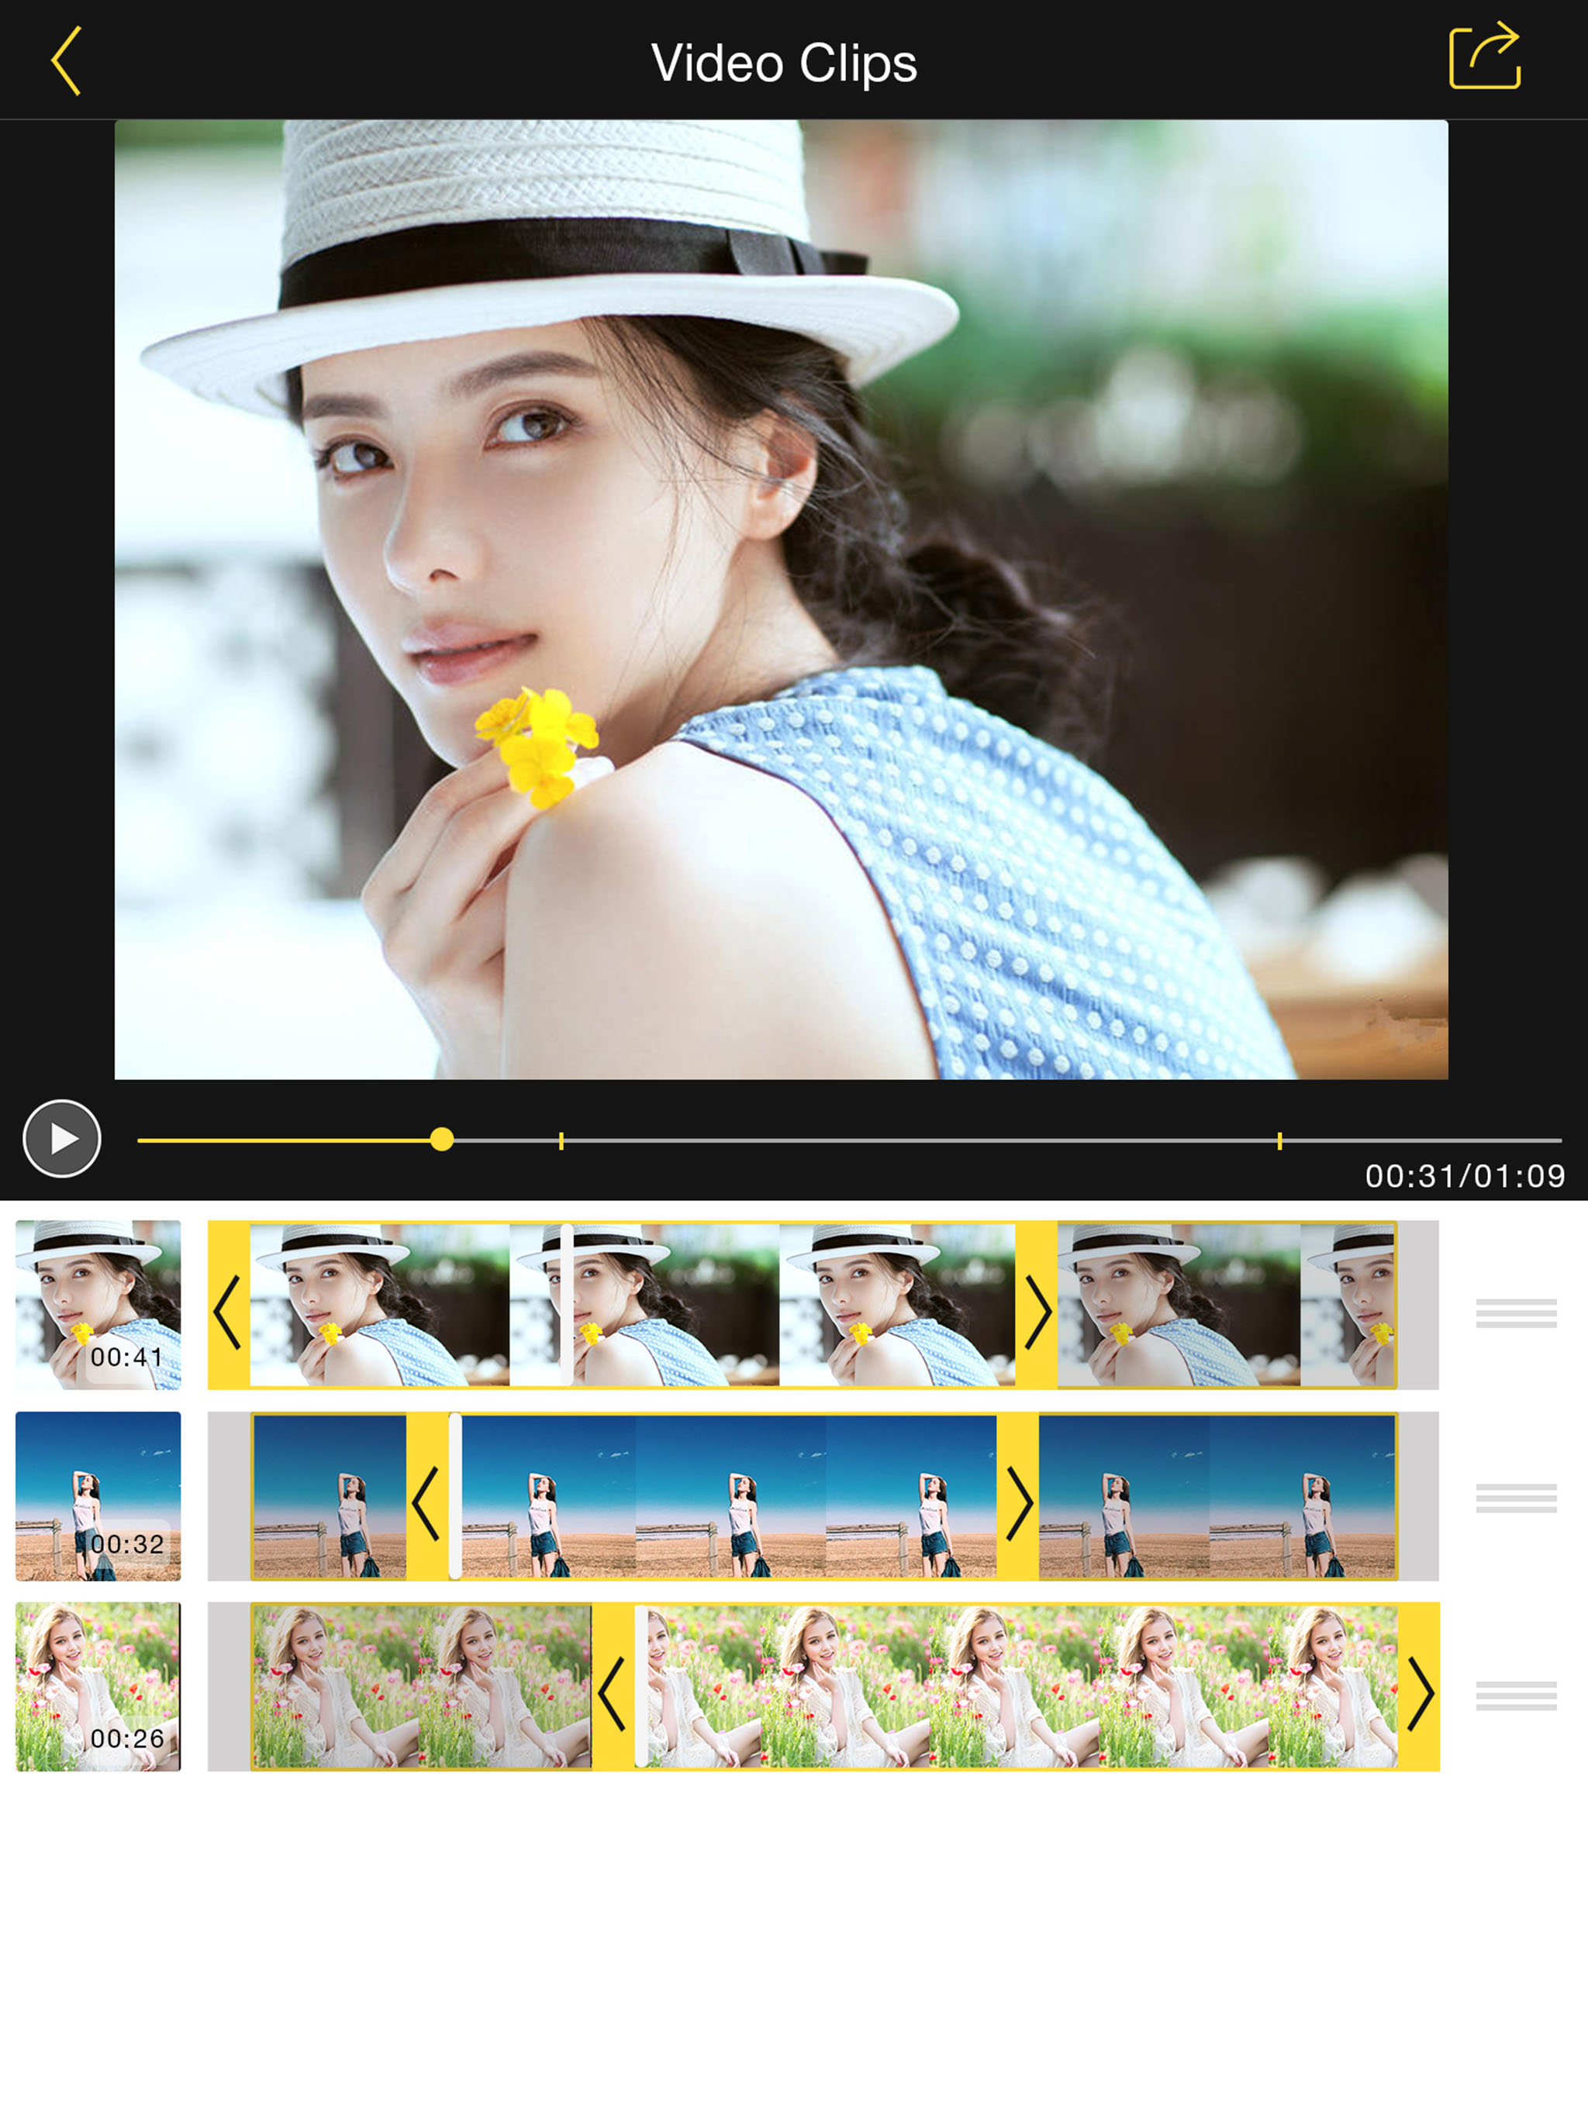Click the first clip boundary tick on the progress bar
Viewport: 1588px width, 2118px height.
(x=561, y=1140)
